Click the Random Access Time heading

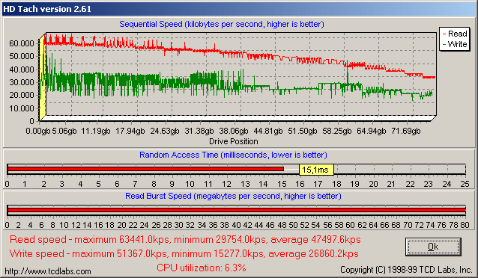coord(233,155)
